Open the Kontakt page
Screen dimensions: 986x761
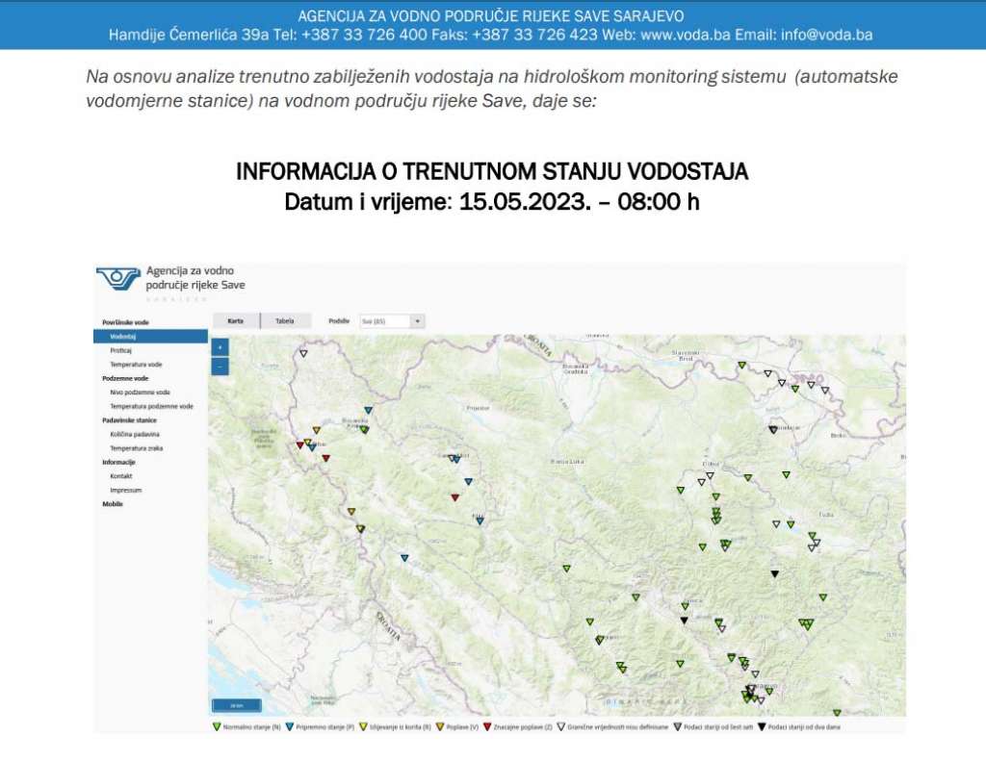(x=121, y=475)
